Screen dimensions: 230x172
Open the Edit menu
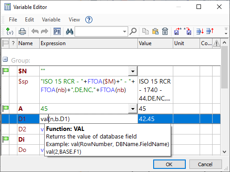tap(29, 20)
